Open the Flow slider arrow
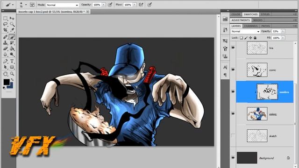The height and width of the screenshot is (168, 299). coord(135,5)
